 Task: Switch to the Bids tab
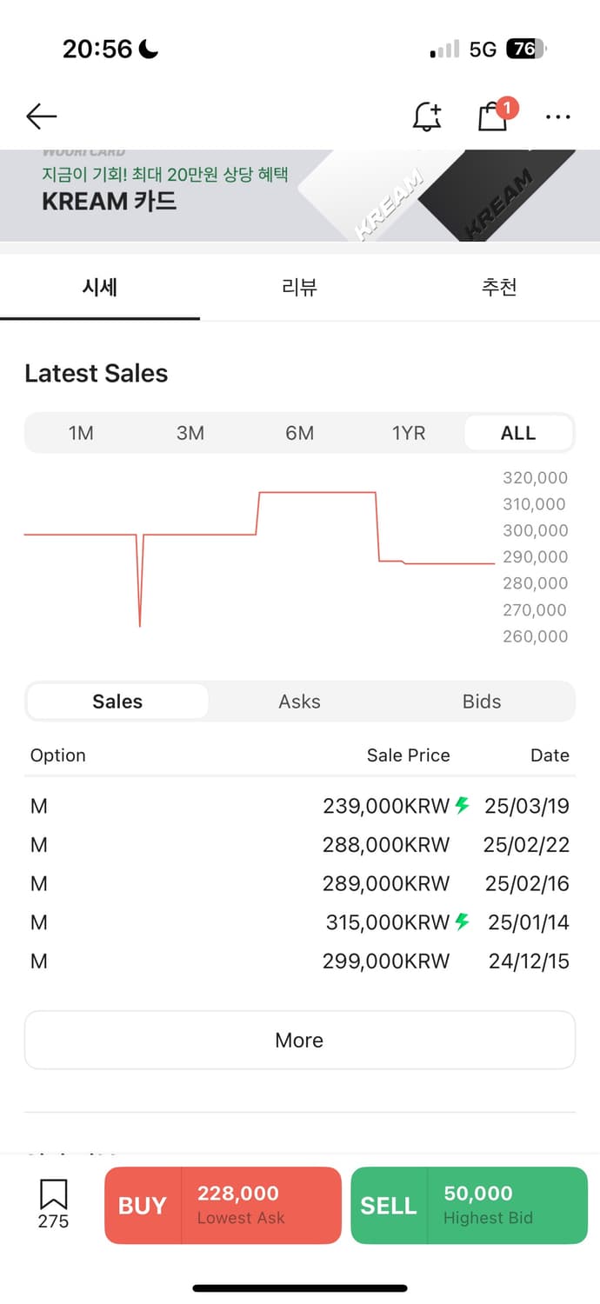[482, 702]
